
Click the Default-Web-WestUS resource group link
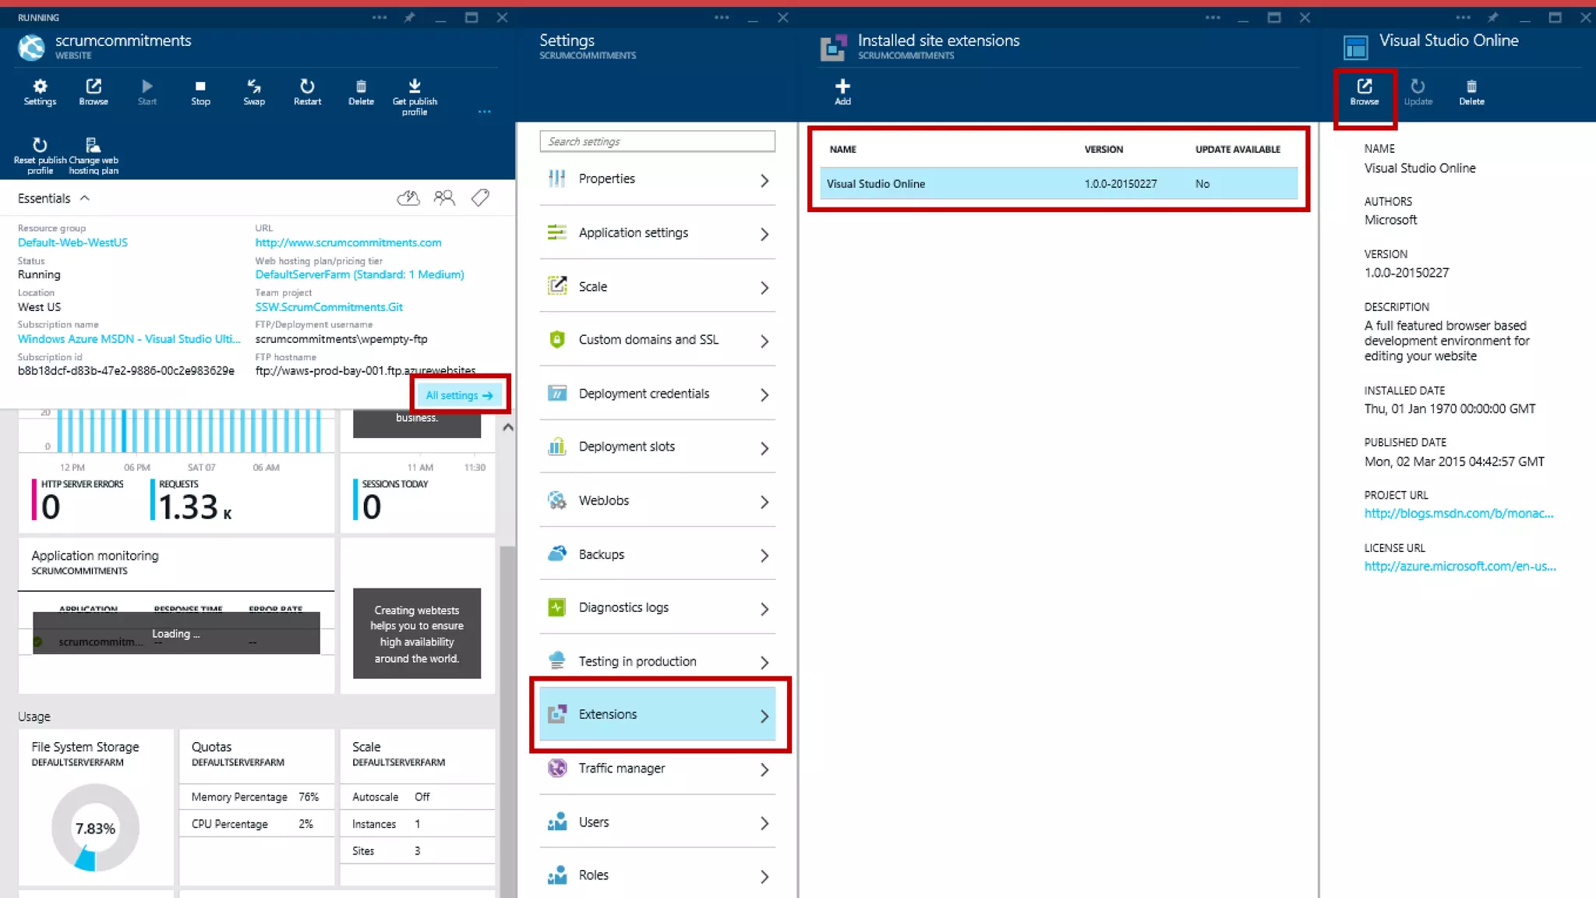pyautogui.click(x=72, y=242)
